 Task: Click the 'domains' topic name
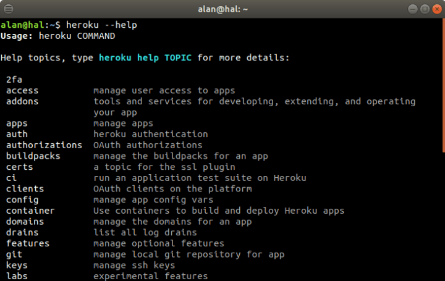pyautogui.click(x=25, y=222)
